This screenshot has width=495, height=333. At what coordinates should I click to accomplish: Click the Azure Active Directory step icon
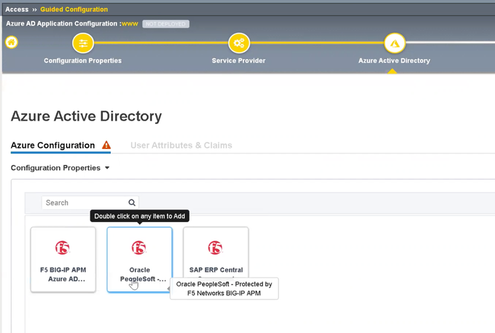(x=394, y=44)
